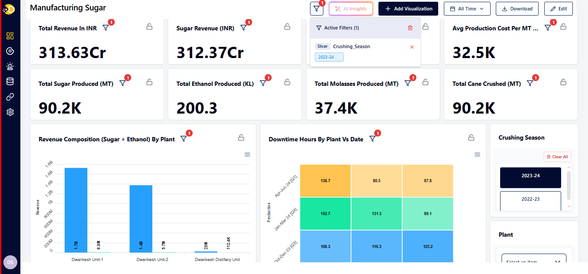Image resolution: width=588 pixels, height=274 pixels.
Task: Open the dashboards icon in the sidebar
Action: coord(10,36)
